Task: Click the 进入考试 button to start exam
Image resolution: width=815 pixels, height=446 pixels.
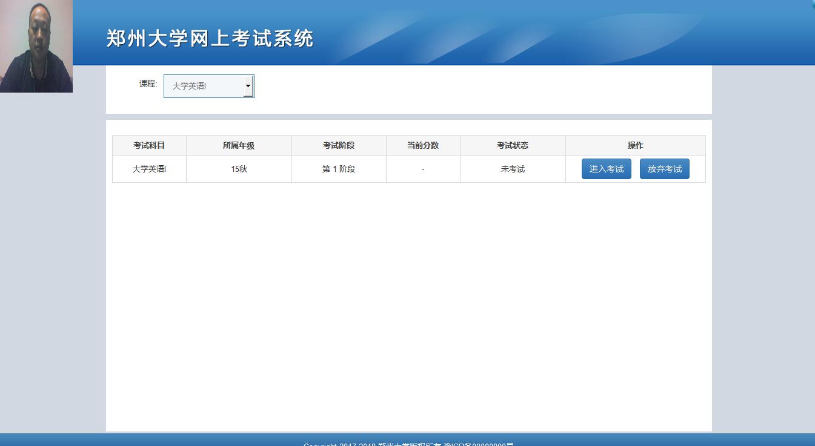Action: (606, 169)
